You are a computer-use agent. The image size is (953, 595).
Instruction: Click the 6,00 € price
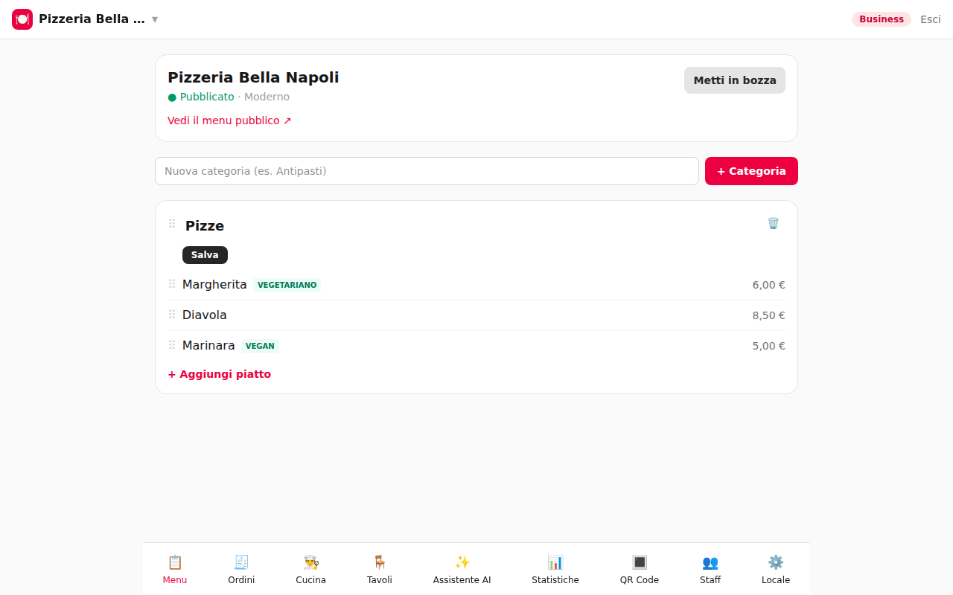(x=768, y=285)
